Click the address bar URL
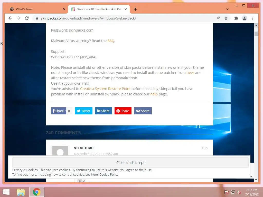 tap(88, 18)
